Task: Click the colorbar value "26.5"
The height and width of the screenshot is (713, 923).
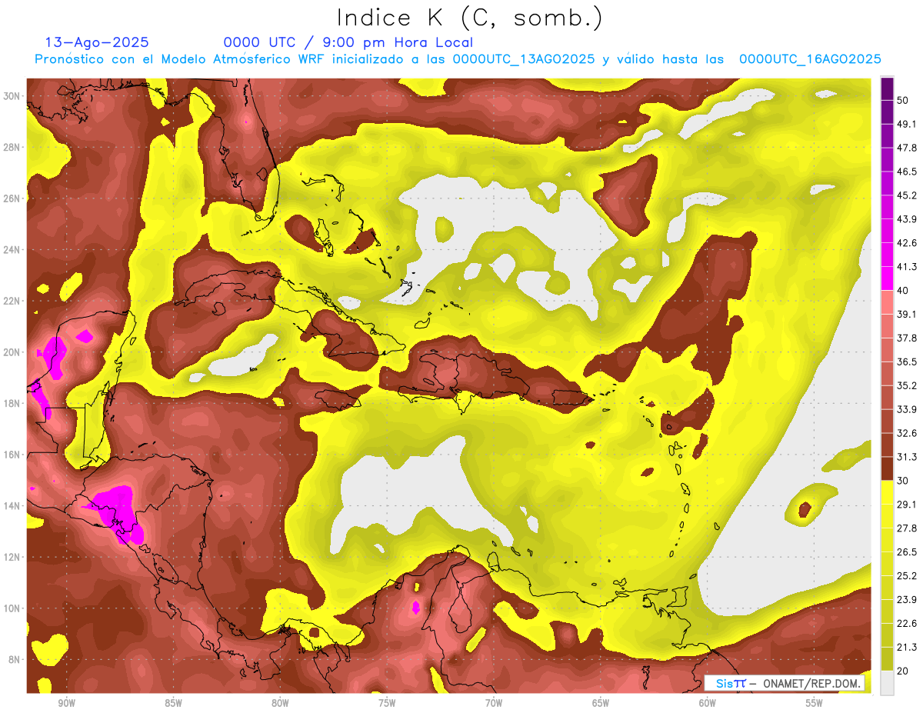Action: 907,552
